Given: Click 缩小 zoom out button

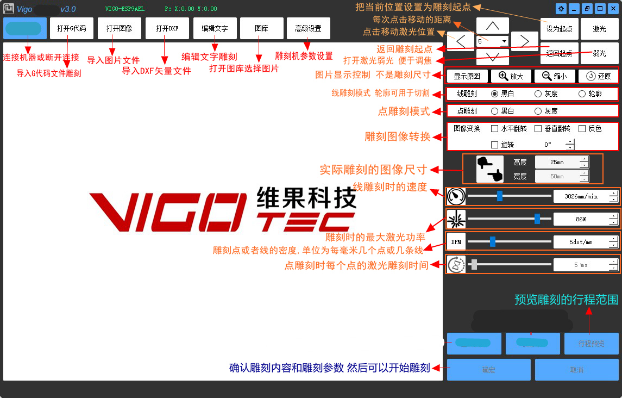Looking at the screenshot, I should (555, 76).
